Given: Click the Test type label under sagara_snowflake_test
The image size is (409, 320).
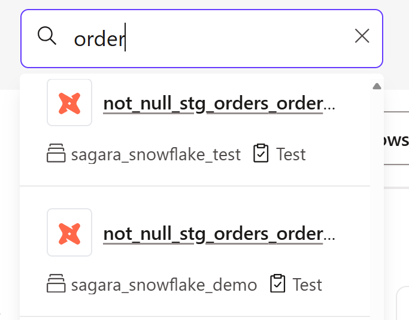Looking at the screenshot, I should pos(290,154).
